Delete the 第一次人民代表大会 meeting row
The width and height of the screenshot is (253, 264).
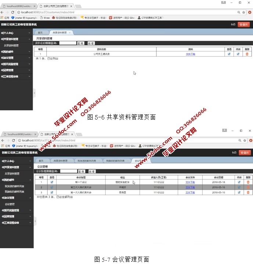[x=248, y=192]
